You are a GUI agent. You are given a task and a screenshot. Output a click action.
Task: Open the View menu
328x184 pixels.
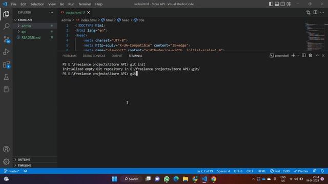click(x=52, y=4)
